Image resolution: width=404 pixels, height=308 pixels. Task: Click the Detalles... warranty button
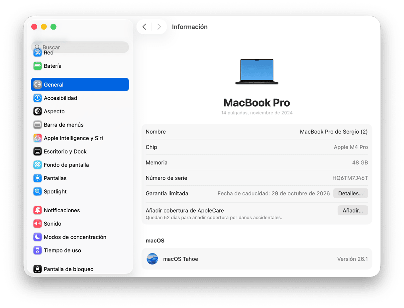pos(350,193)
